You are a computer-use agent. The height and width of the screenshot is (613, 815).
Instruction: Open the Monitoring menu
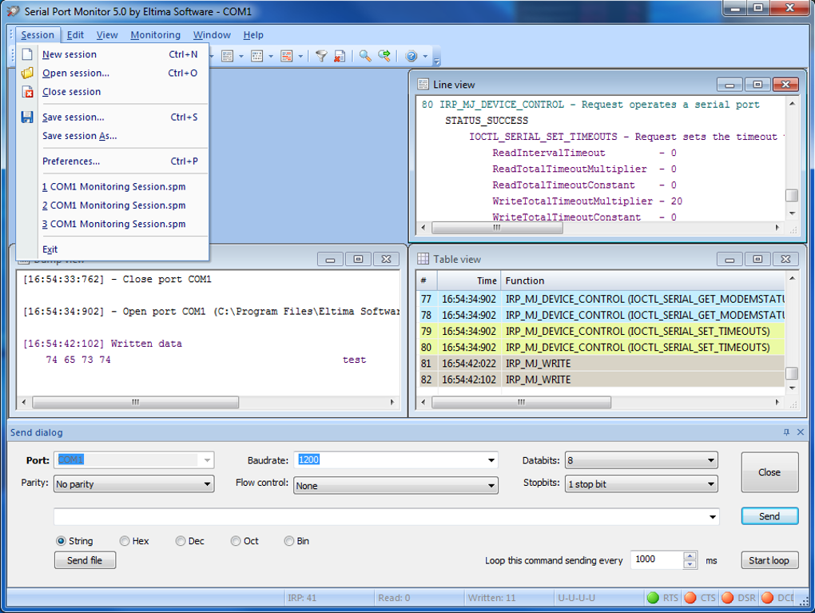point(155,35)
